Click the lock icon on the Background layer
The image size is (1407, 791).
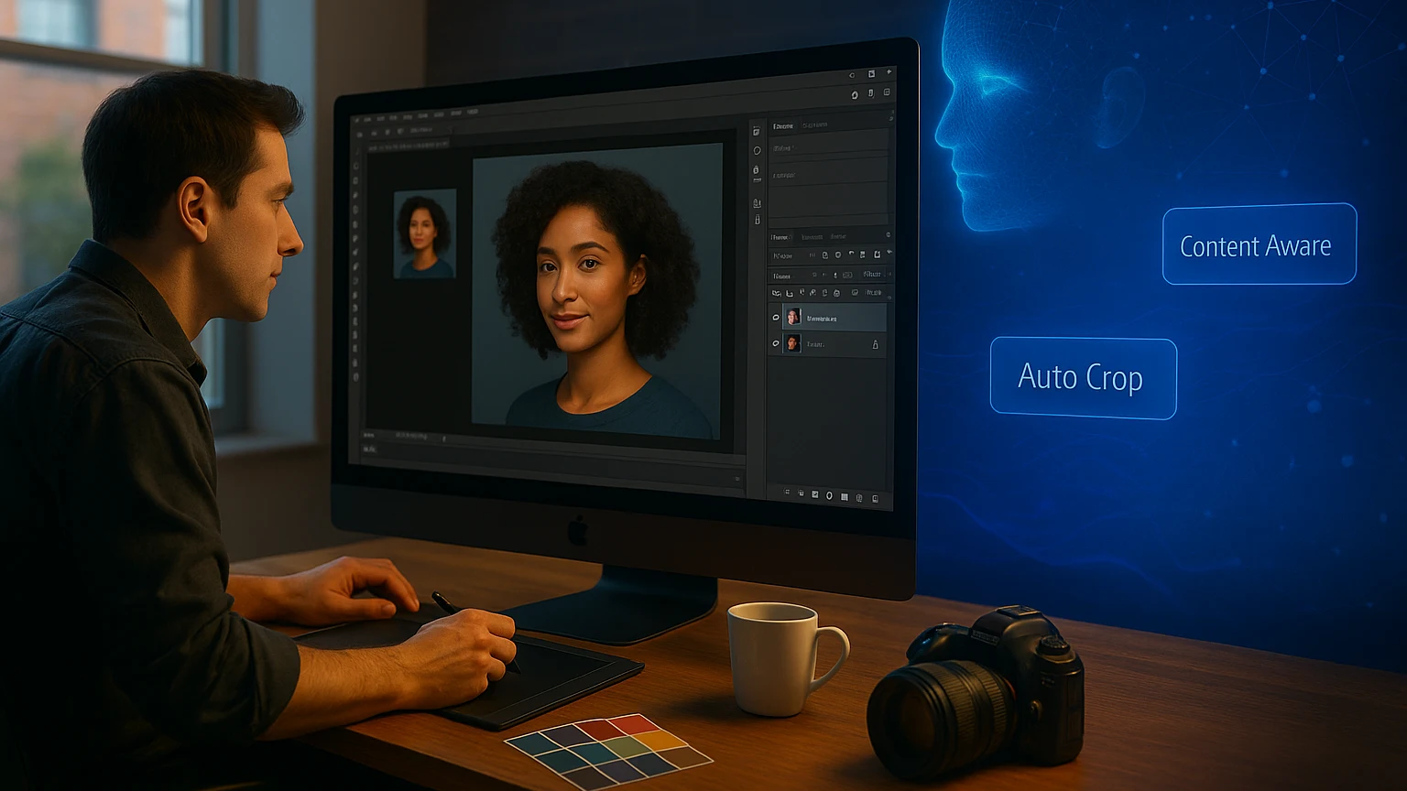[875, 343]
